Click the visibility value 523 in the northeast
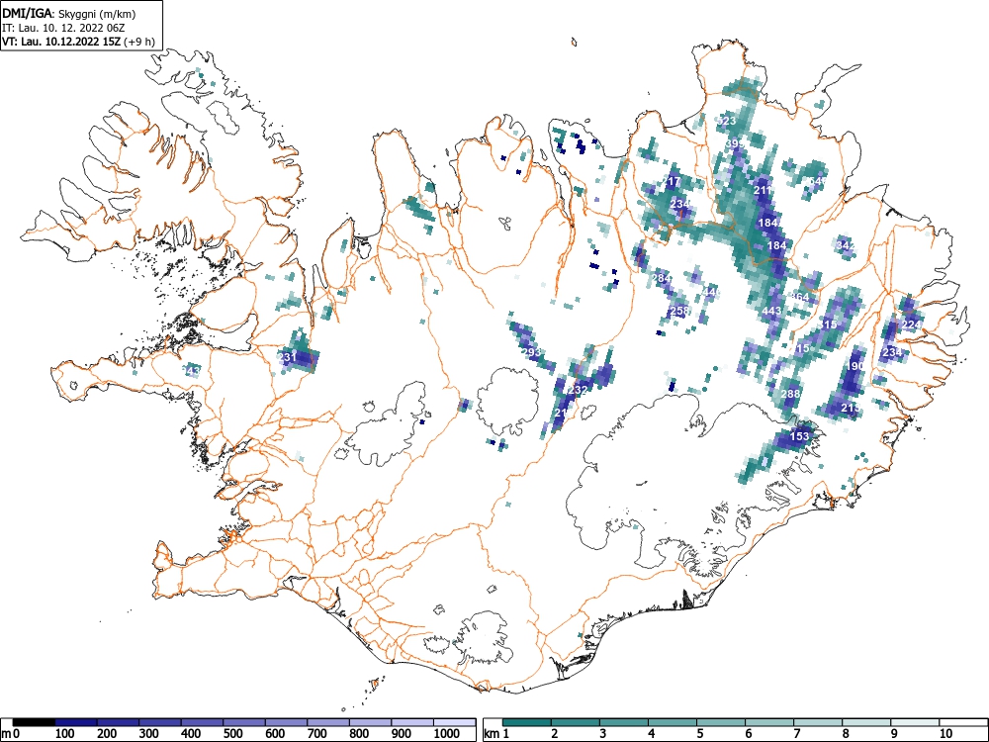Image resolution: width=989 pixels, height=742 pixels. point(727,121)
